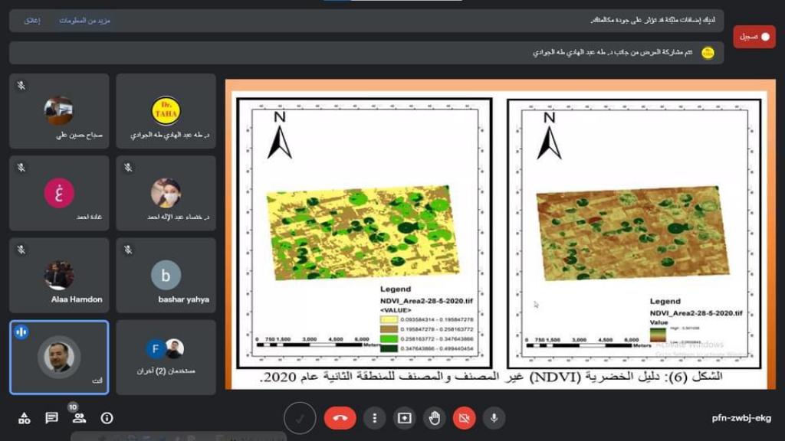The width and height of the screenshot is (785, 441).
Task: Show the participants list
Action: pyautogui.click(x=78, y=418)
